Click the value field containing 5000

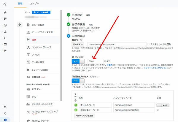[x=95, y=61]
